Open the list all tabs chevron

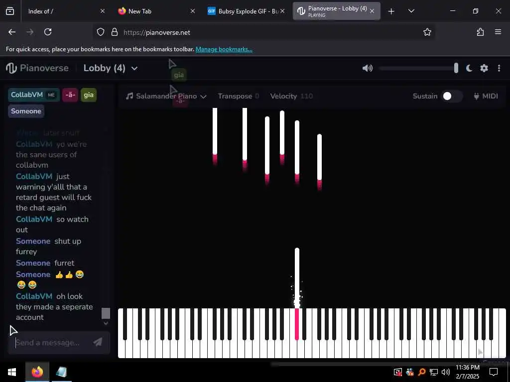411,11
